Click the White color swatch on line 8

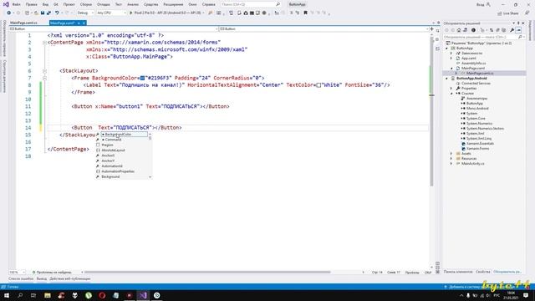point(318,85)
